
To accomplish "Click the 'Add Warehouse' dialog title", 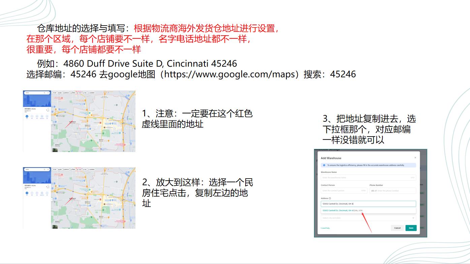I will click(x=331, y=158).
